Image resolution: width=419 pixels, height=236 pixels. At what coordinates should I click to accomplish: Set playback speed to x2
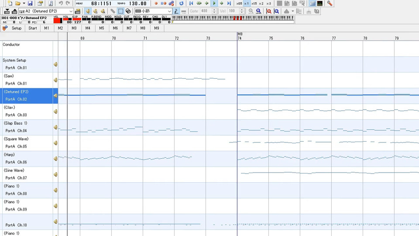click(261, 3)
